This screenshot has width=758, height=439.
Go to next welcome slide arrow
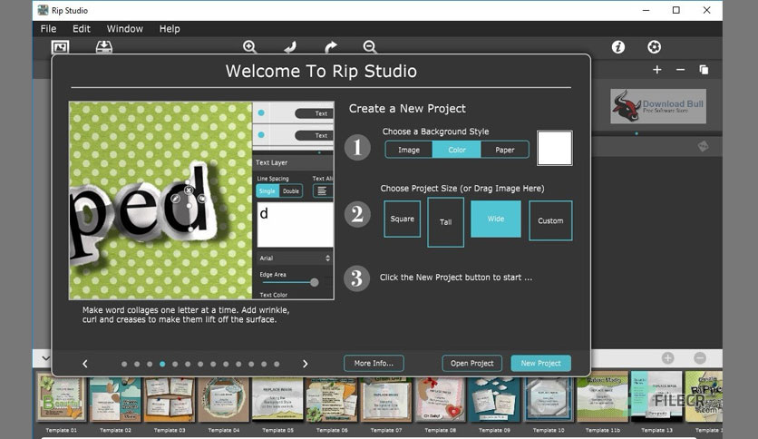305,364
